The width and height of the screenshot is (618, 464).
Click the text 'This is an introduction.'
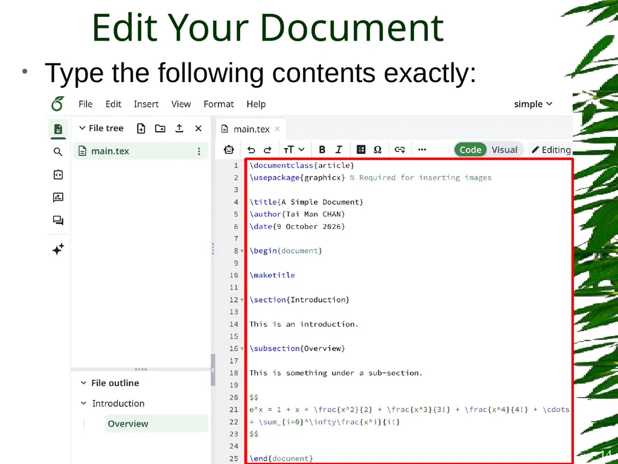[304, 324]
